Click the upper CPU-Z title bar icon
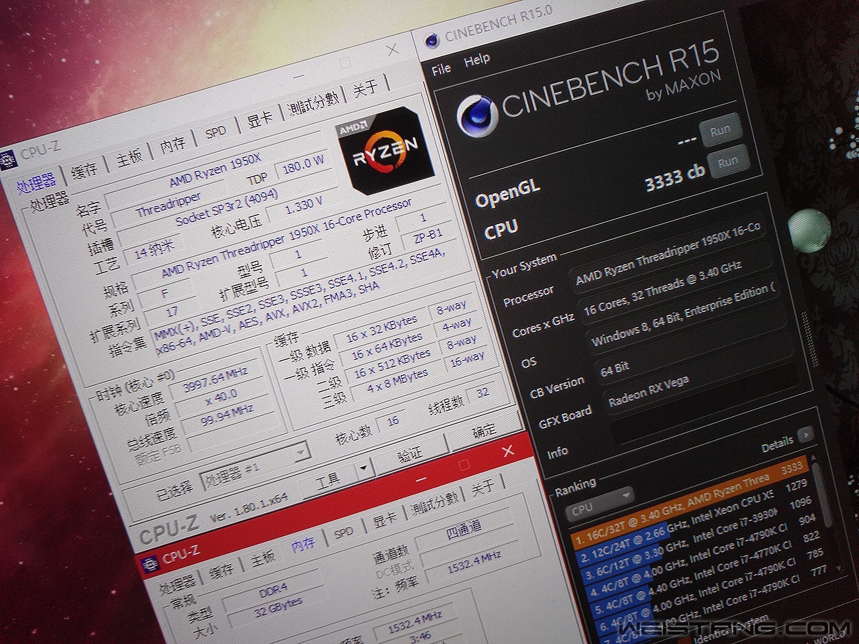Viewport: 859px width, 644px height. (7, 160)
